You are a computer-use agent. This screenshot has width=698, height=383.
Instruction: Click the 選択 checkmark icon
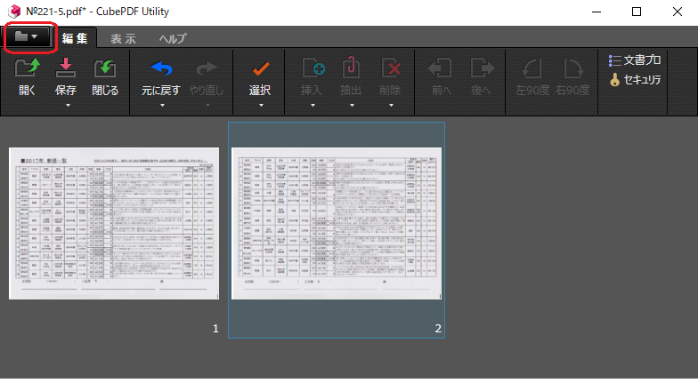pyautogui.click(x=260, y=69)
